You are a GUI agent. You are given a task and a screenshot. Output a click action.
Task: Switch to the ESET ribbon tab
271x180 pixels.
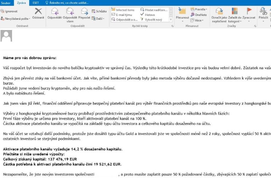[x=36, y=2]
